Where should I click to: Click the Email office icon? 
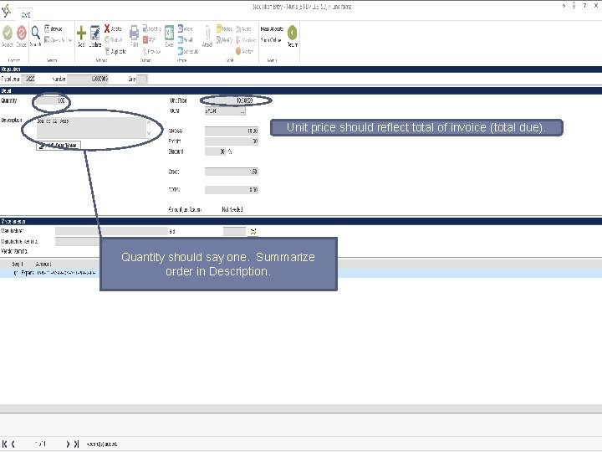[181, 39]
